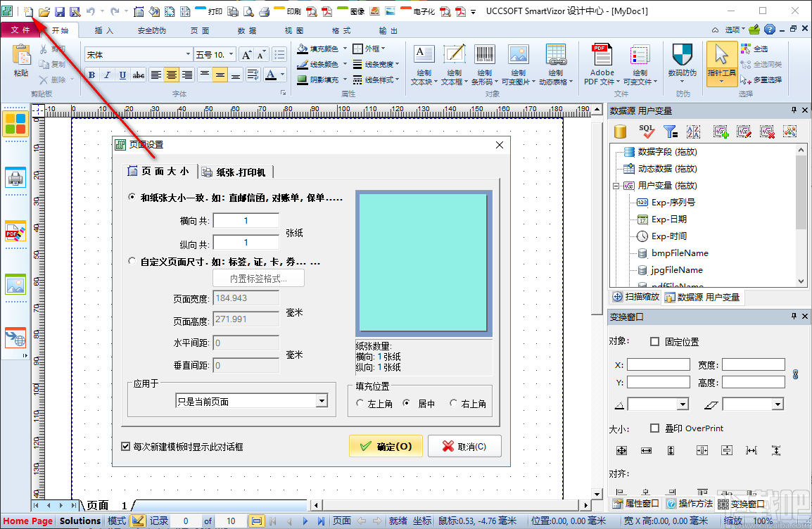Screen dimensions: 812x529
Task: Open the 插入 ribbon tab
Action: [x=103, y=30]
